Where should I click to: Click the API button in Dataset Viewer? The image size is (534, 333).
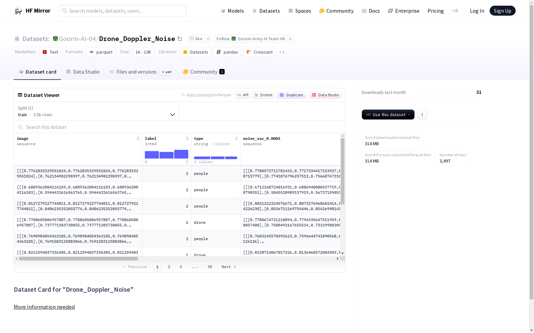pyautogui.click(x=243, y=95)
